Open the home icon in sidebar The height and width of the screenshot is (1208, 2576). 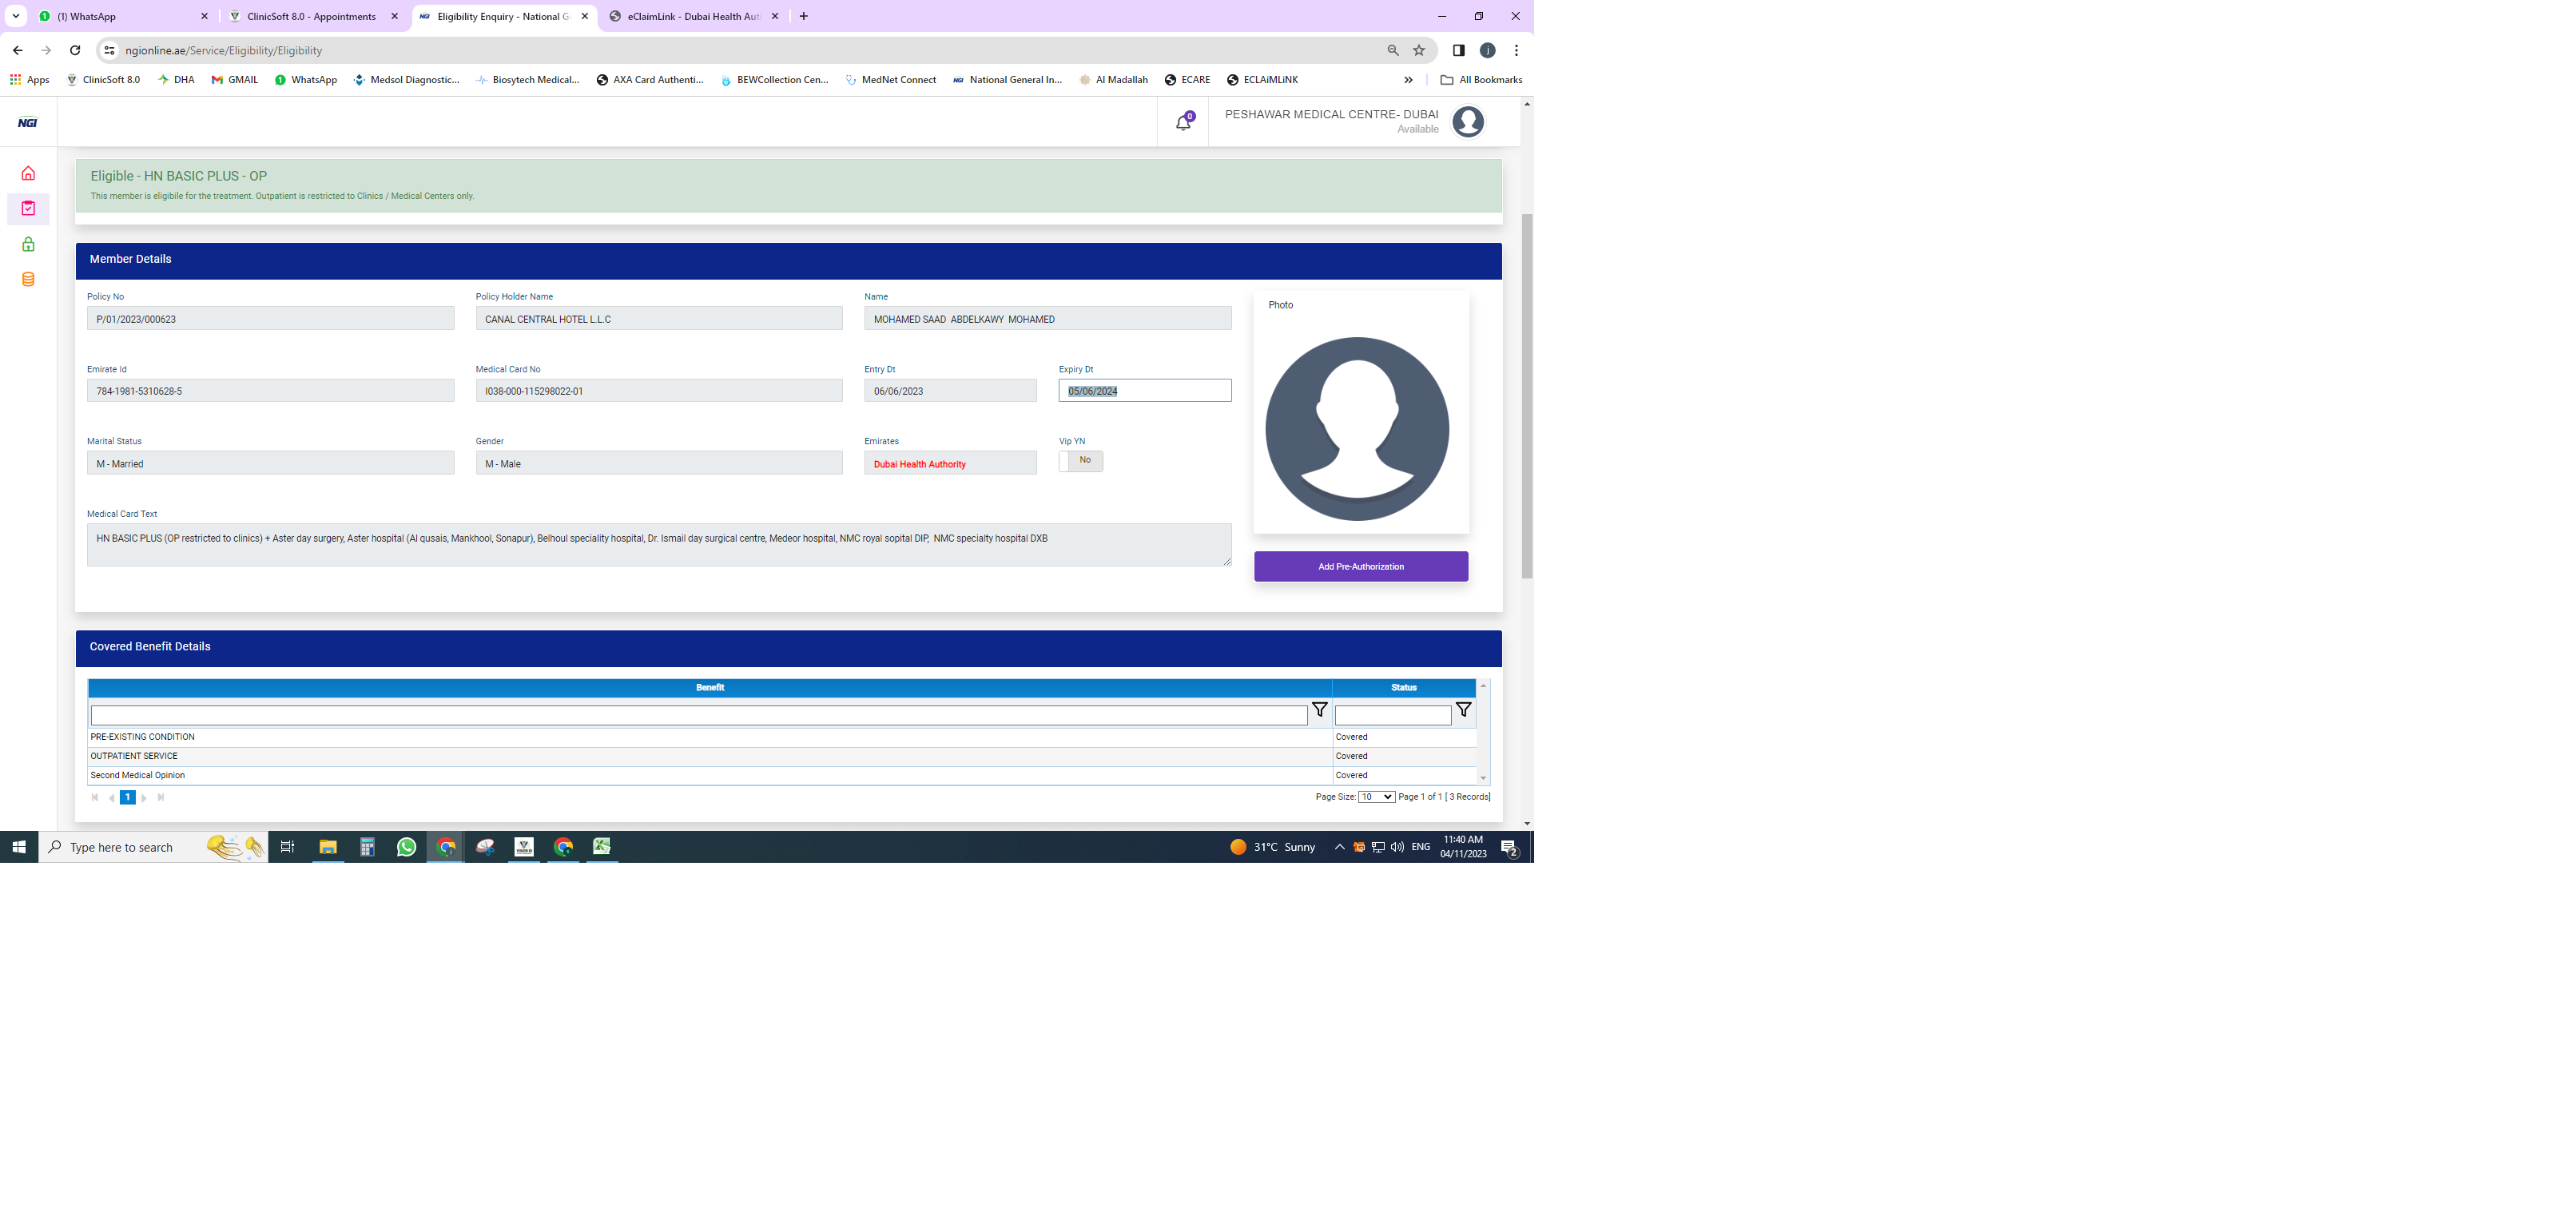click(x=28, y=173)
